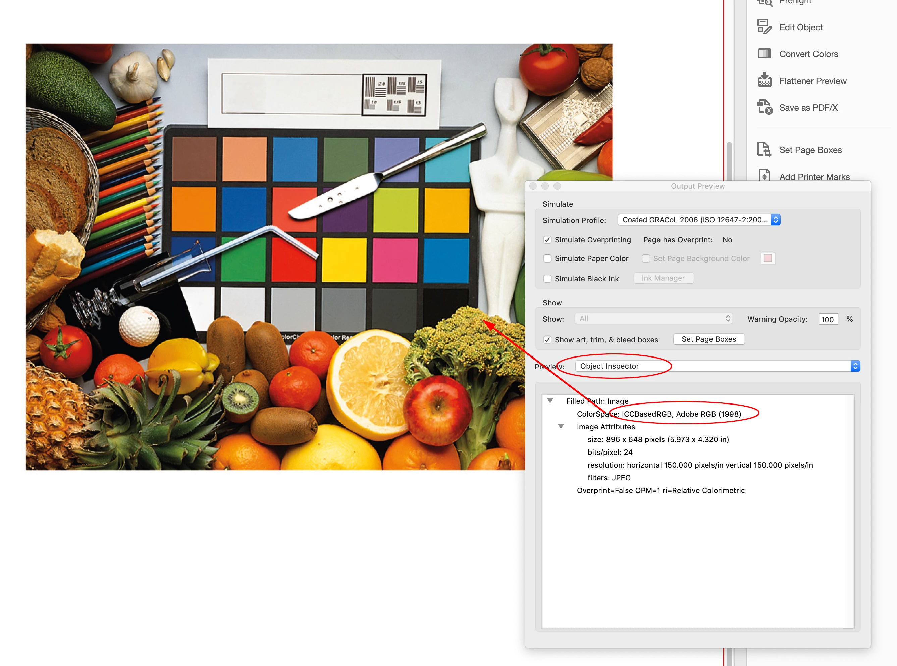This screenshot has width=897, height=666.
Task: Select the ColorSpace ICCBasedRGB tree entry
Action: click(658, 414)
